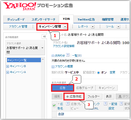131x120 pixels.
Task: Click help icon beside 配信設定 column
Action: [x=121, y=103]
